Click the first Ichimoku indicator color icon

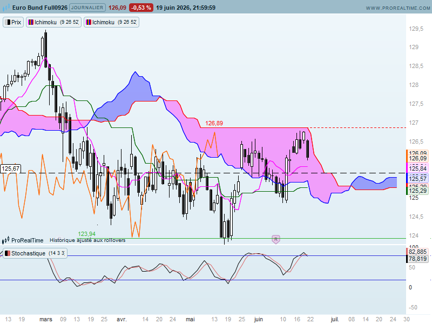click(31, 22)
